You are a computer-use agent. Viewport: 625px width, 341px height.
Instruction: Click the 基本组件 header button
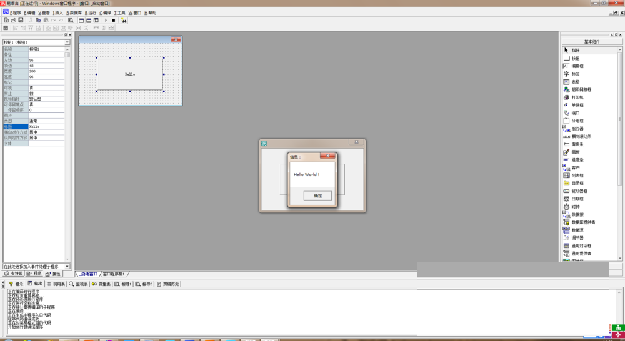pyautogui.click(x=592, y=41)
